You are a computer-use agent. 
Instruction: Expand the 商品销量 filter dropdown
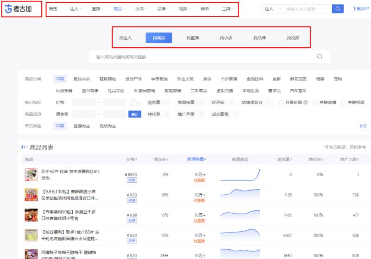189,102
